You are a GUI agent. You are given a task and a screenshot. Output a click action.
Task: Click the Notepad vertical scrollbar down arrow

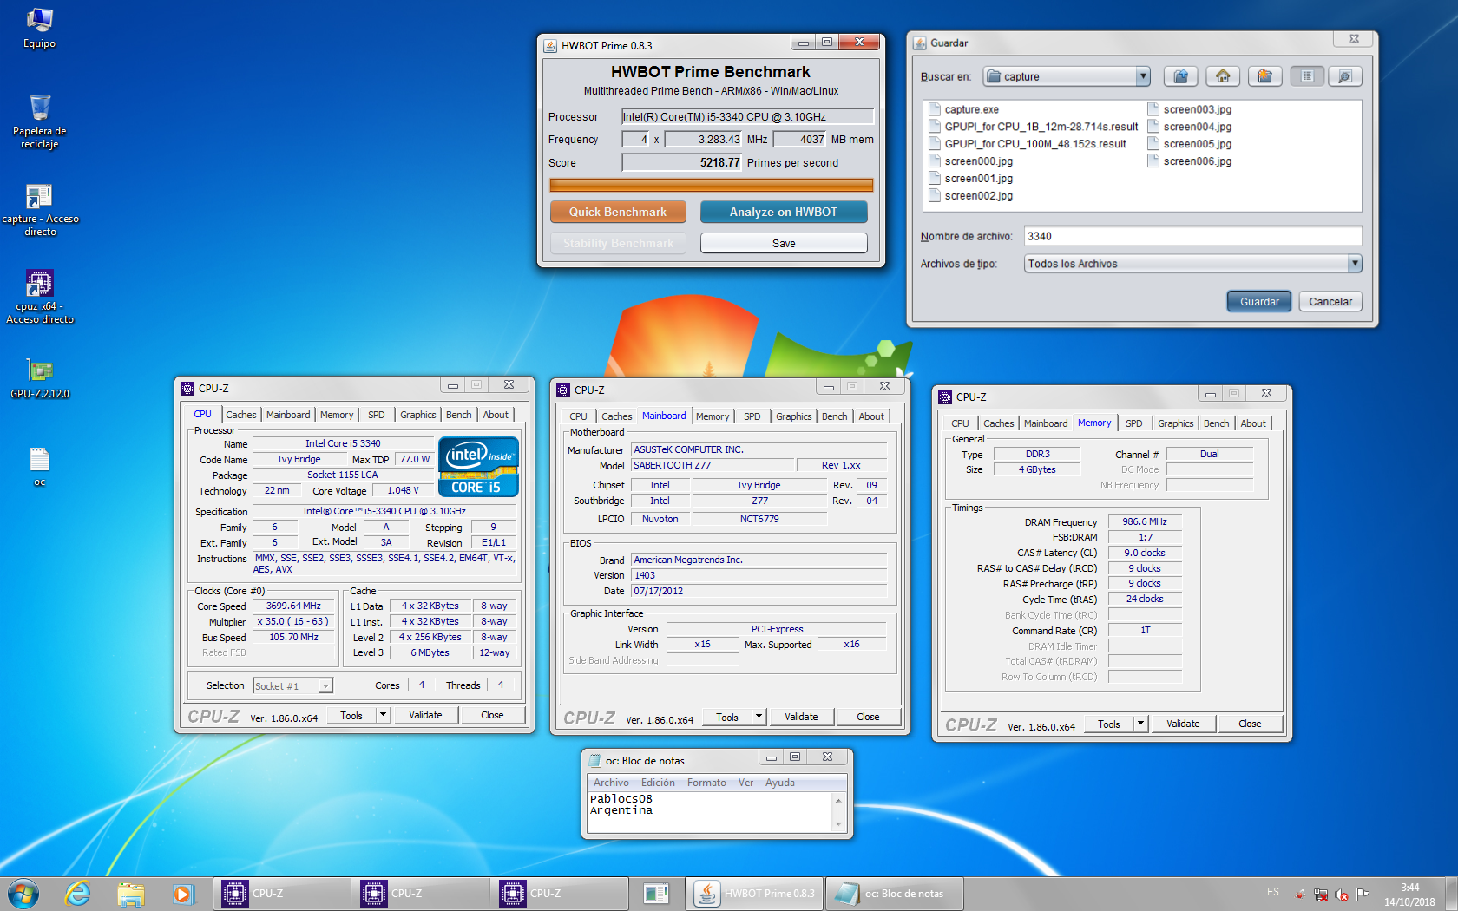click(x=838, y=824)
